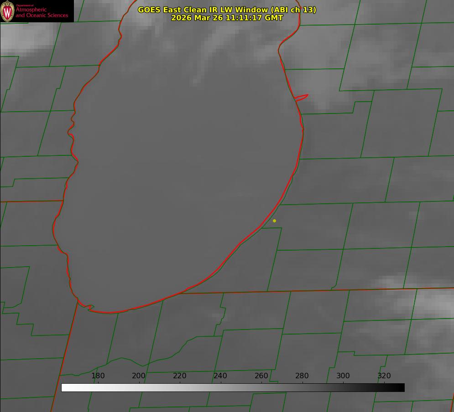Click the 220 label on the colorbar

(180, 376)
